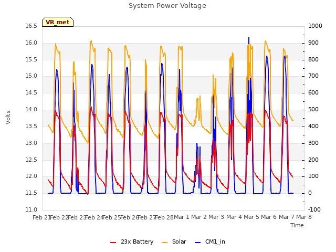Click the 'CM1_in' legend label
336x252 pixels.
pos(215,241)
